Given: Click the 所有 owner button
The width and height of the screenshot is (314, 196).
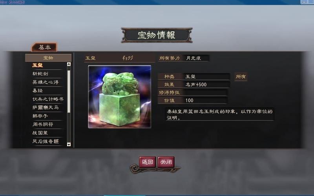Looking at the screenshot, I should coord(241,76).
